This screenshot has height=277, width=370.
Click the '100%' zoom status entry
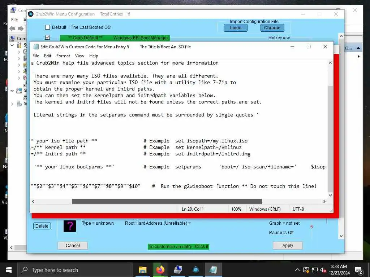coord(236,209)
